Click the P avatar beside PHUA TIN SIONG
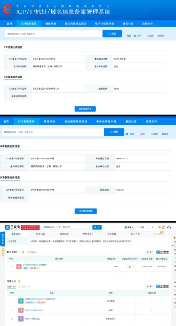 click(21, 319)
